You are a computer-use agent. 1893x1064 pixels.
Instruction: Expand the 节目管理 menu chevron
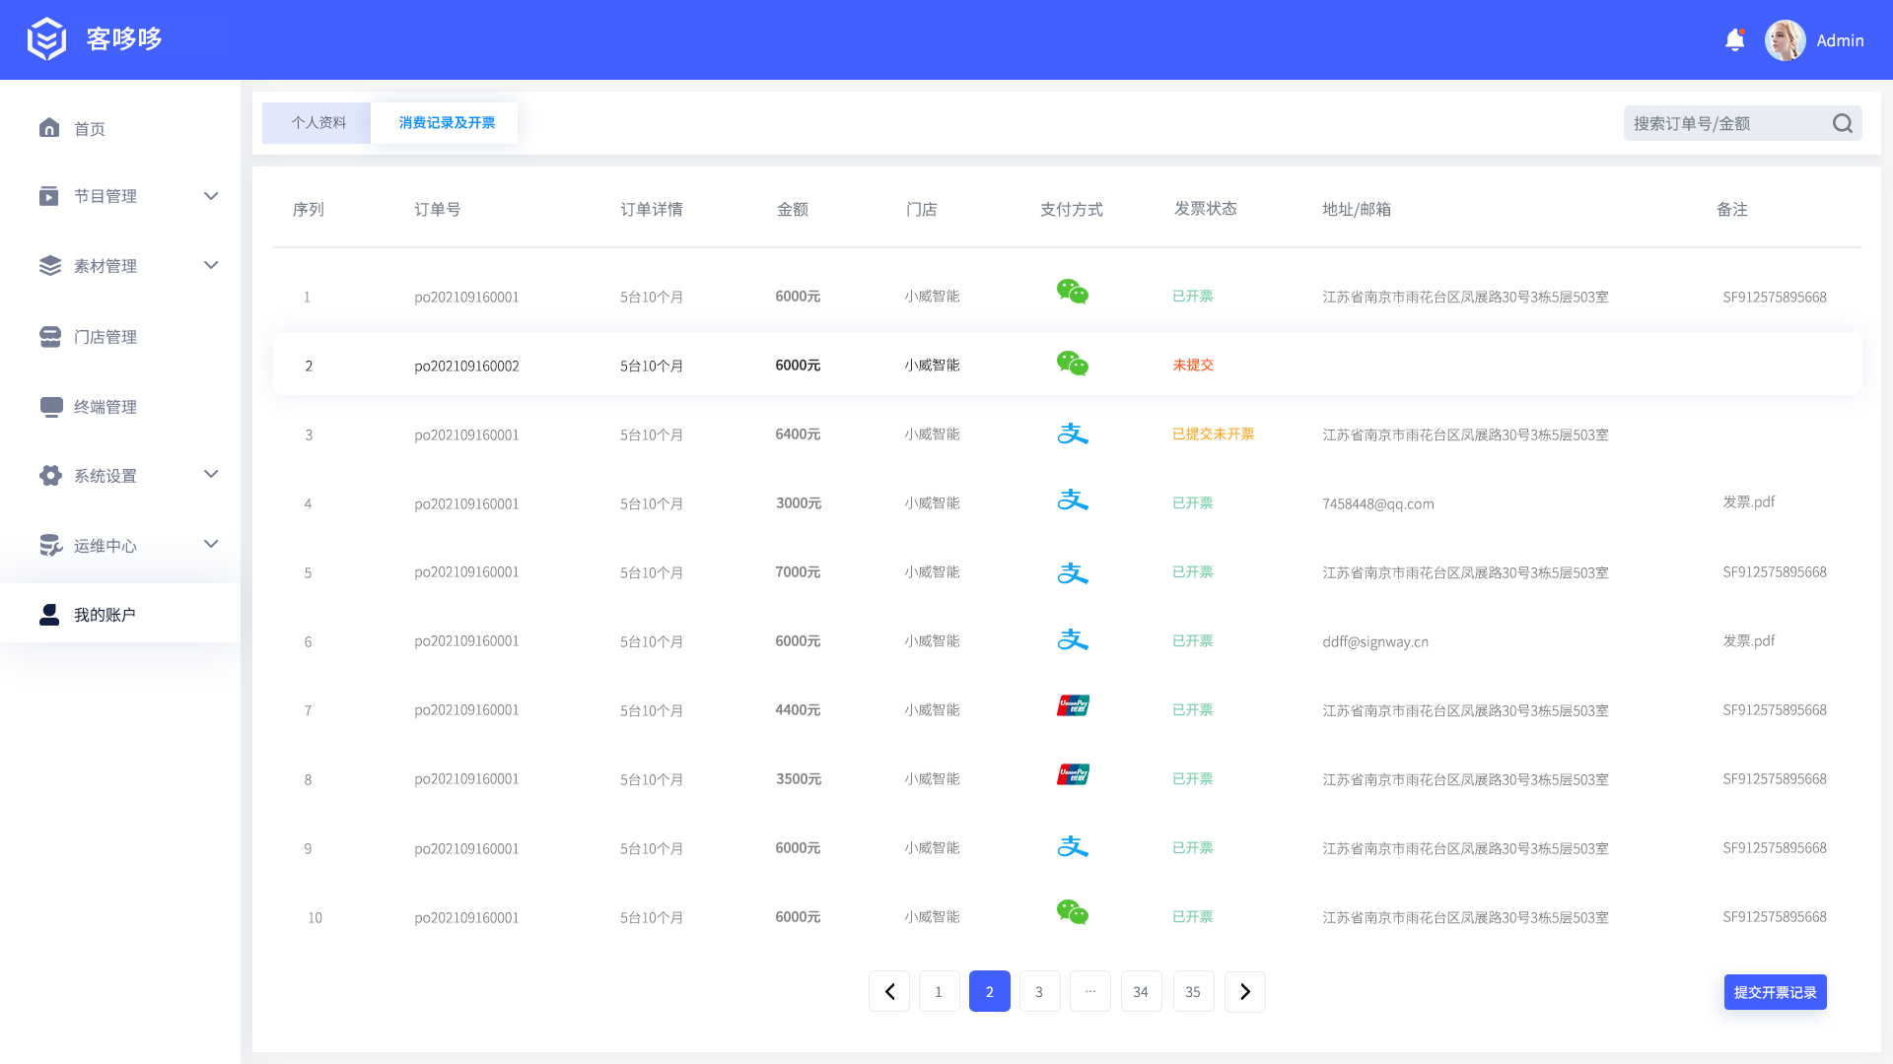[x=210, y=195]
